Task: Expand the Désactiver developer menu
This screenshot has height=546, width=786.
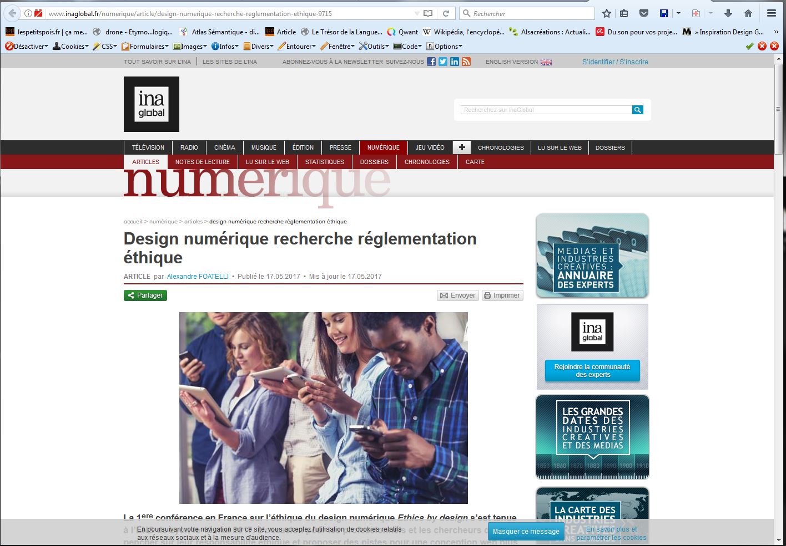Action: pyautogui.click(x=27, y=47)
